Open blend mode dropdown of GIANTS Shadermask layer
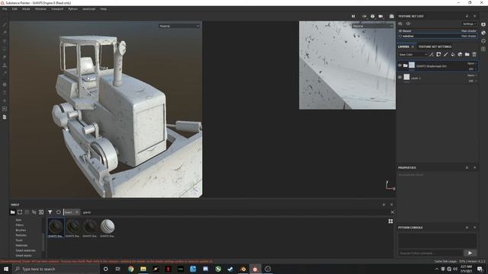The image size is (488, 274). [x=471, y=63]
